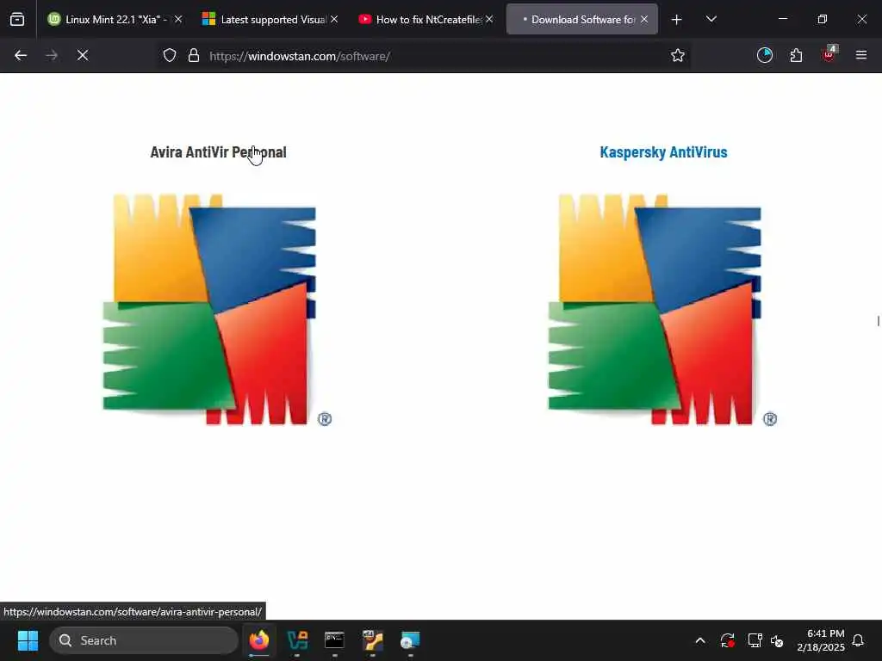Show site security padlock information

coord(194,56)
